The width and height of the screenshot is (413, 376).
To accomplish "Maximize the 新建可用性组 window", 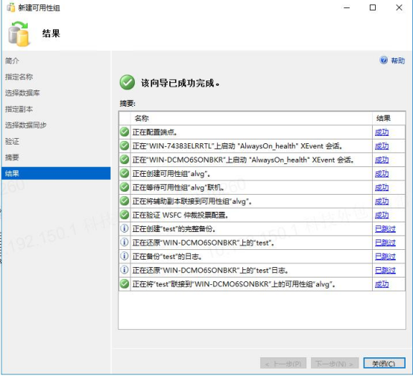I will [373, 7].
